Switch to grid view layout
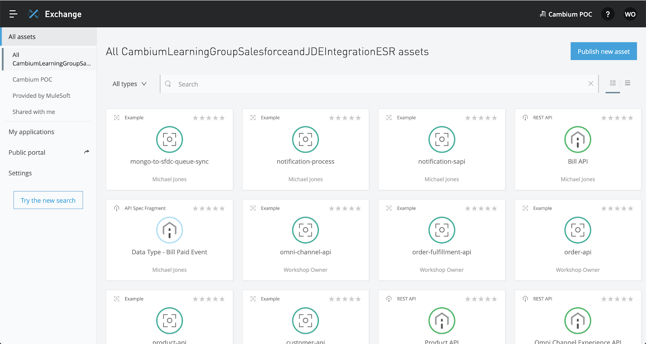 pyautogui.click(x=612, y=83)
